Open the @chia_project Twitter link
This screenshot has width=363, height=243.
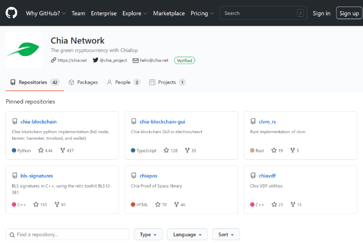pos(113,60)
